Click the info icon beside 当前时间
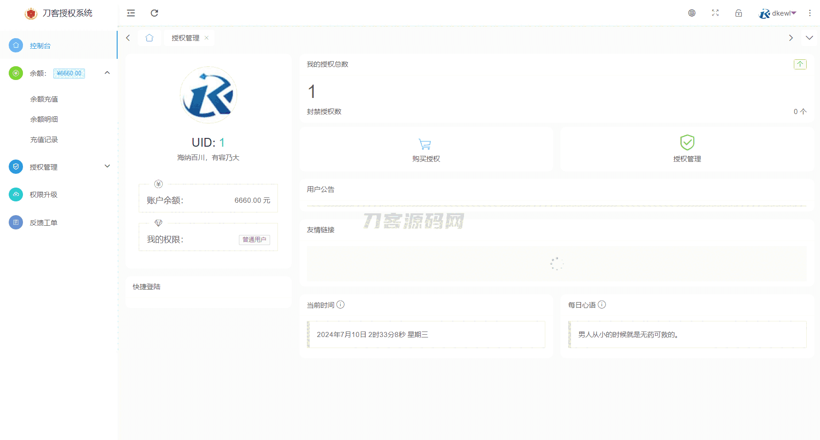Screen dimensions: 820x440 (340, 305)
